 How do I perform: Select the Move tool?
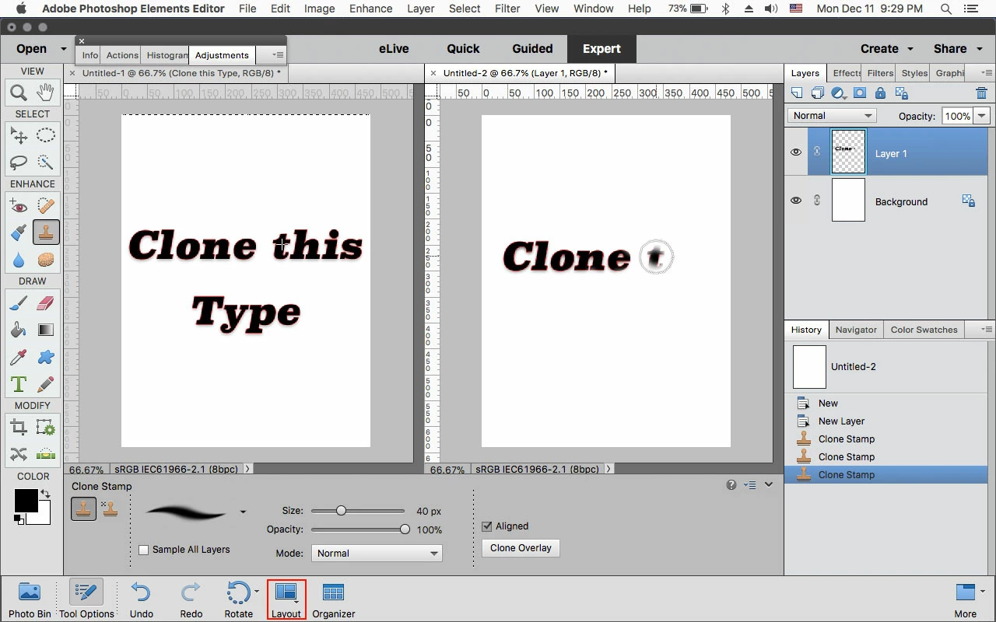[x=19, y=135]
